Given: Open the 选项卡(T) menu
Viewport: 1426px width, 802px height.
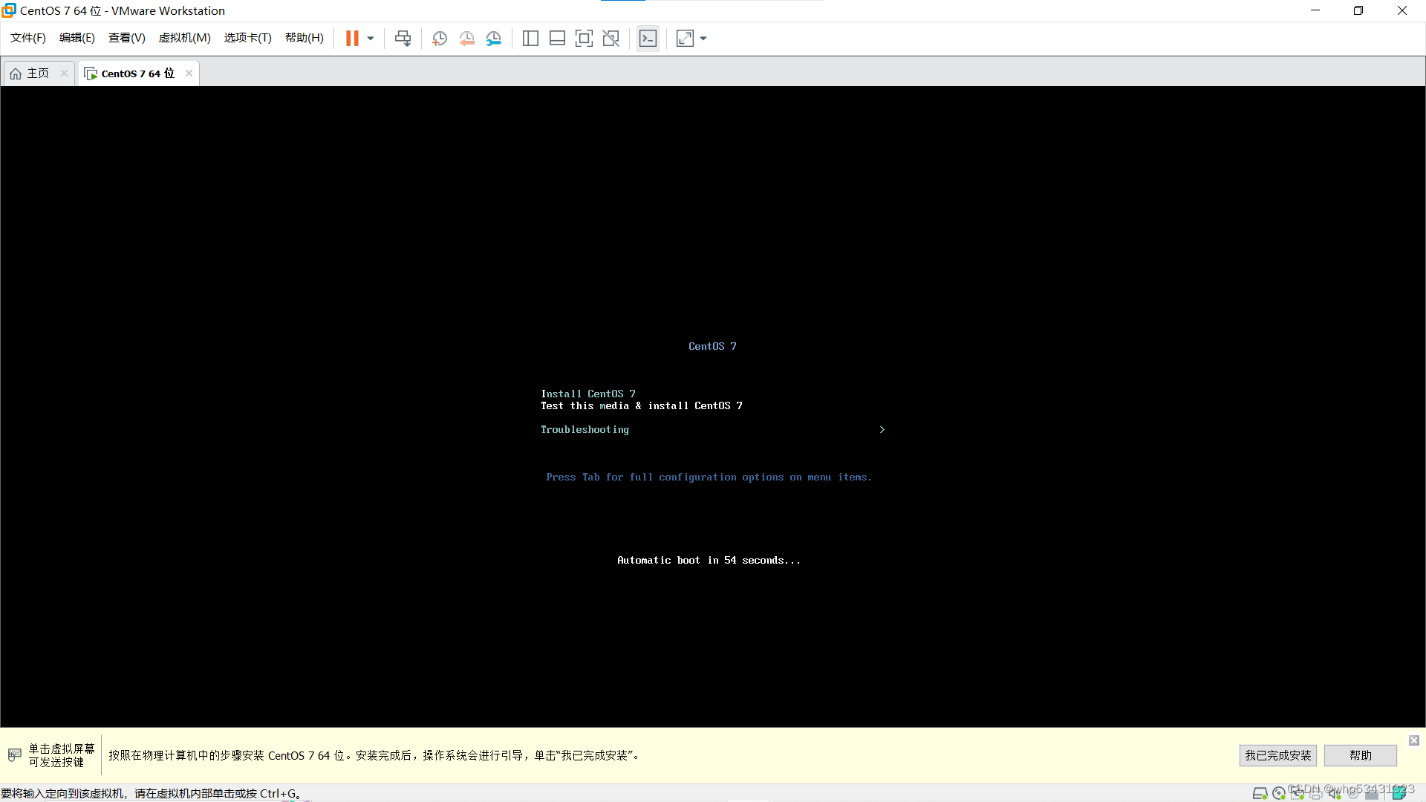Looking at the screenshot, I should coord(248,38).
